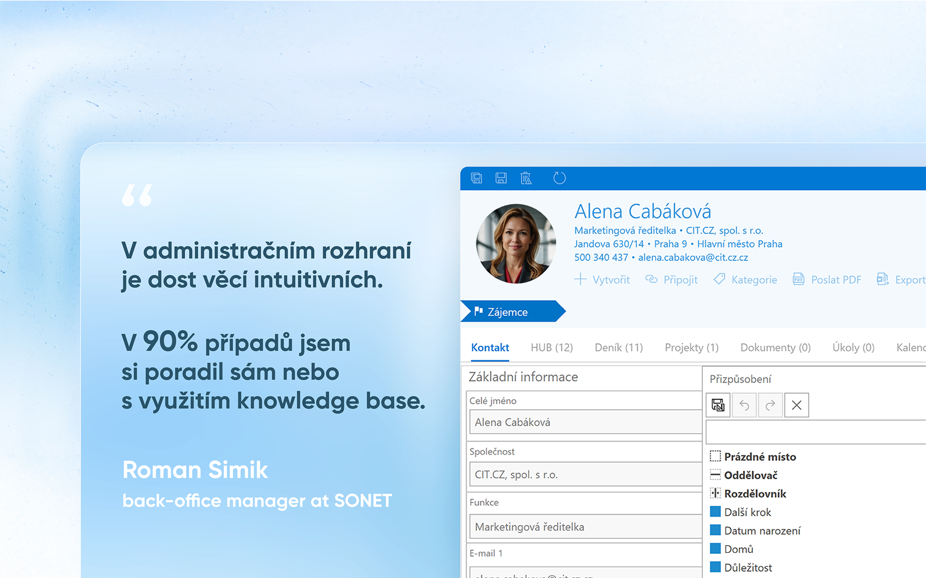This screenshot has height=578, width=926.
Task: Click phone number 500 340 437
Action: pos(601,257)
